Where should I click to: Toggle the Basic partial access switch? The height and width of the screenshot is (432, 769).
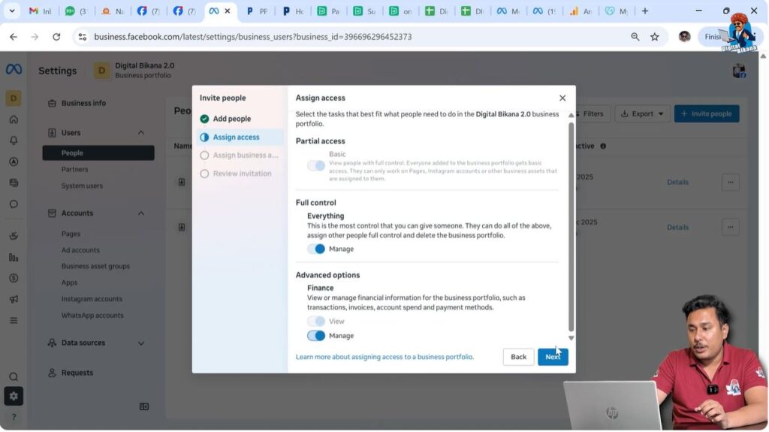click(x=316, y=165)
